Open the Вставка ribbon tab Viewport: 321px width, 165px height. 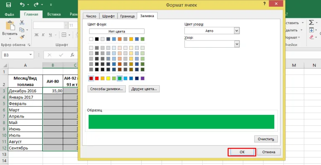(54, 14)
